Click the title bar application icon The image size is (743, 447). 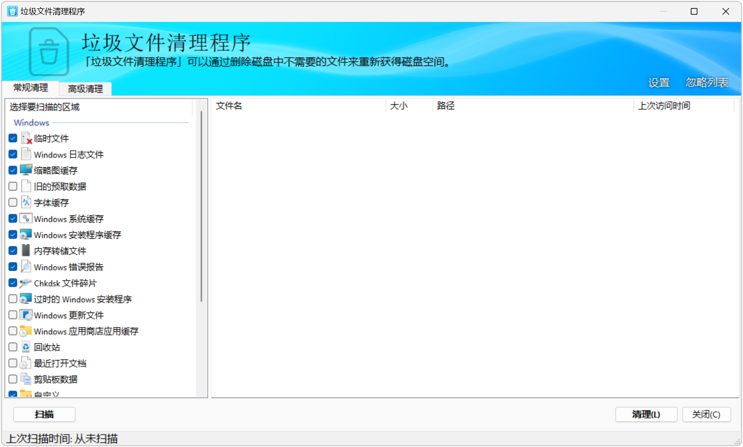point(13,11)
